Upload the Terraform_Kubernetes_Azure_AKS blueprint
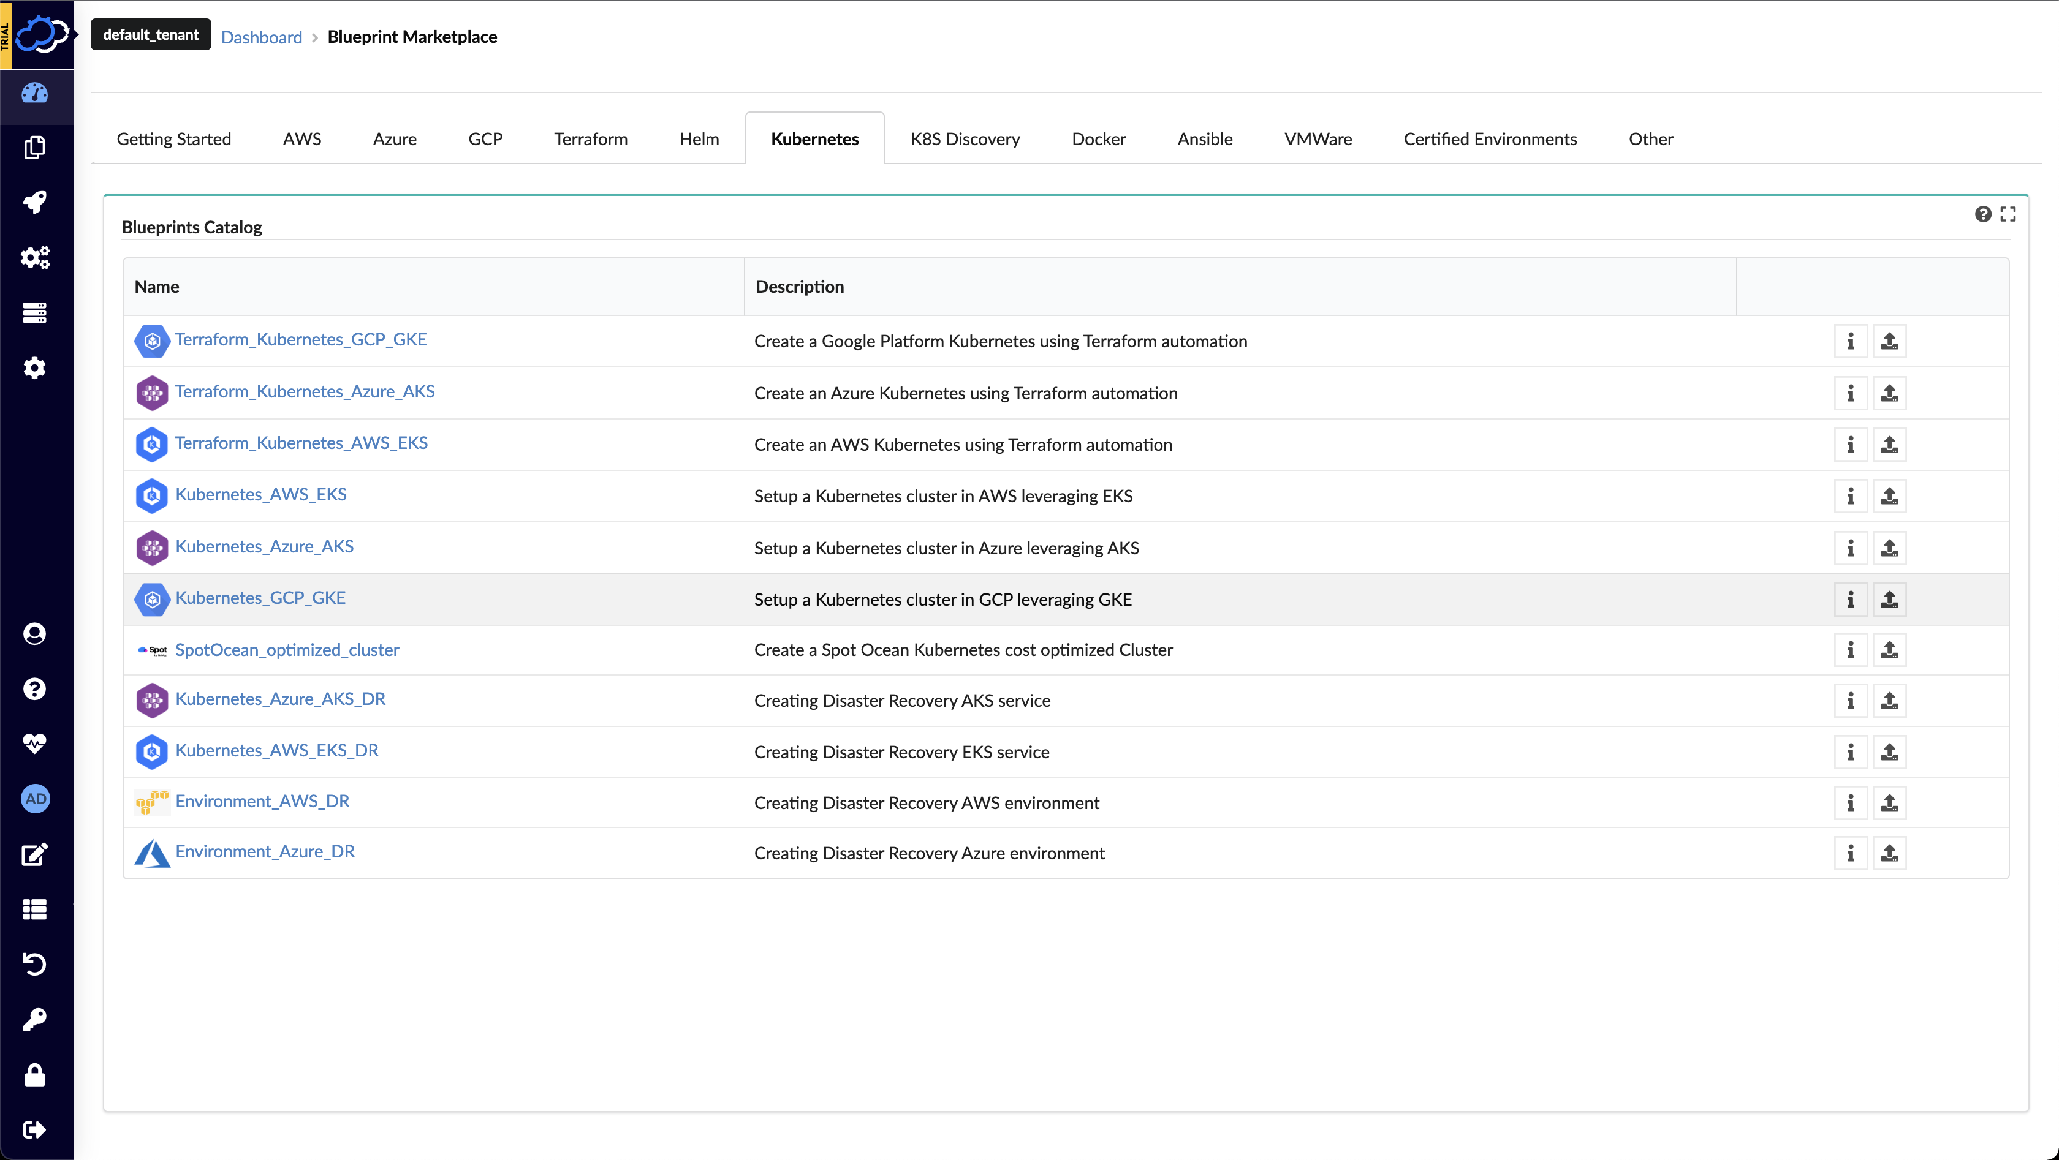 click(x=1889, y=393)
